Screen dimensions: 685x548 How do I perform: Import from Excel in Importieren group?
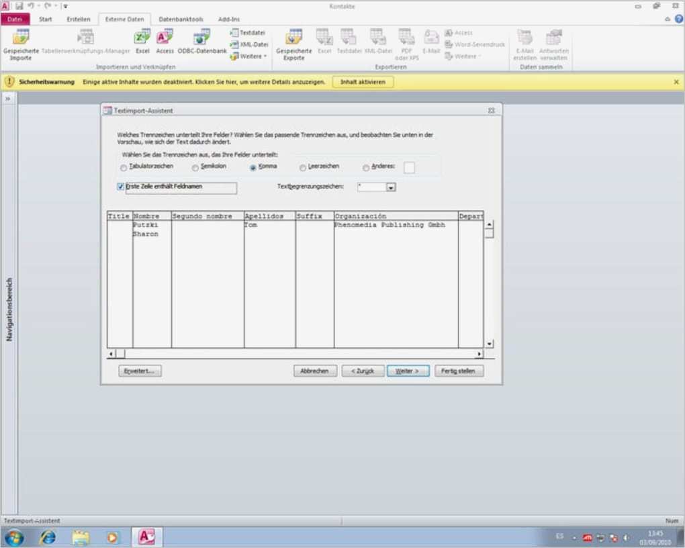[x=142, y=42]
